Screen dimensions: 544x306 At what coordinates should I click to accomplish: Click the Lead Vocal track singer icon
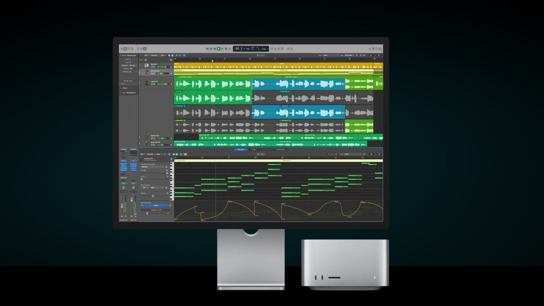coord(147,83)
